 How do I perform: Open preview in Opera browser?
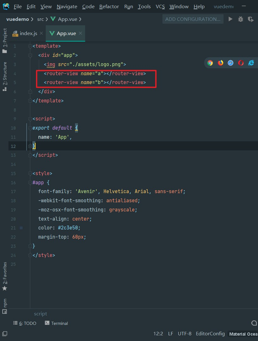(241, 63)
